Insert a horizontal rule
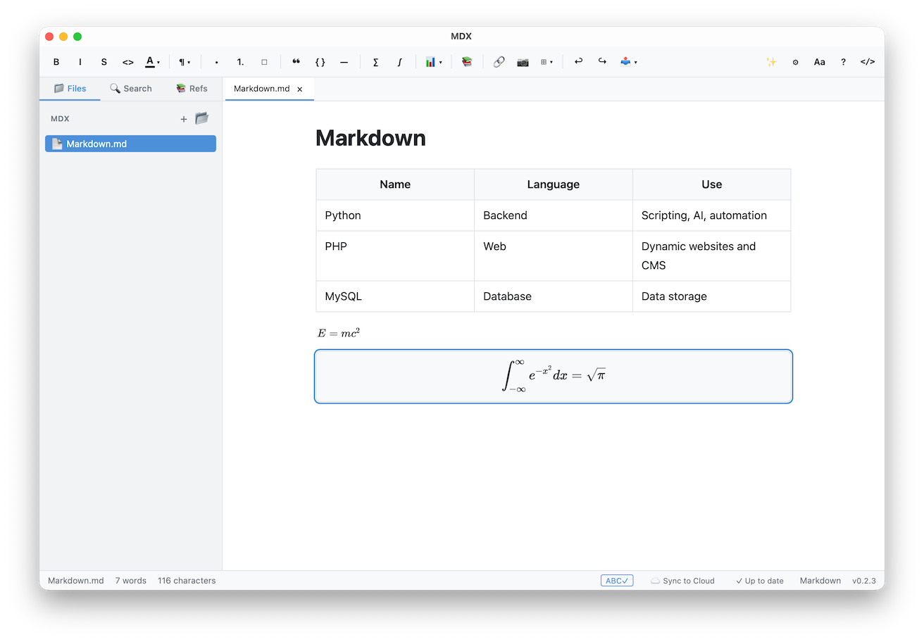 coord(344,62)
